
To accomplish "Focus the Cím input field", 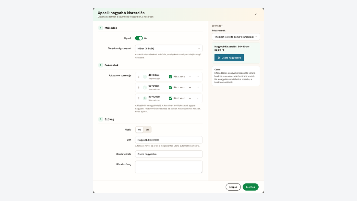I will pyautogui.click(x=169, y=140).
